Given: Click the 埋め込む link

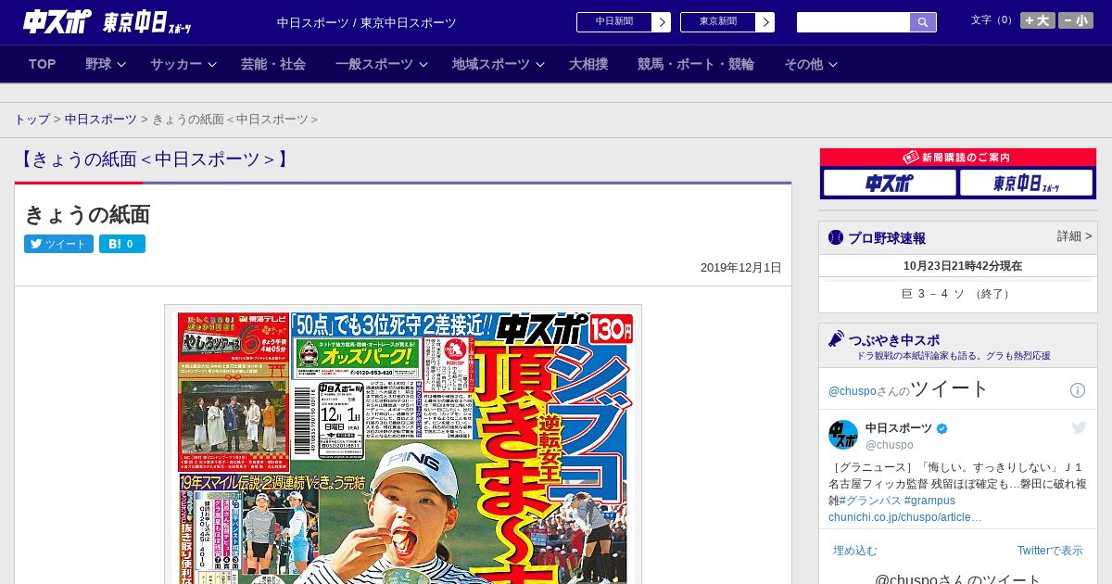Looking at the screenshot, I should coord(854,551).
